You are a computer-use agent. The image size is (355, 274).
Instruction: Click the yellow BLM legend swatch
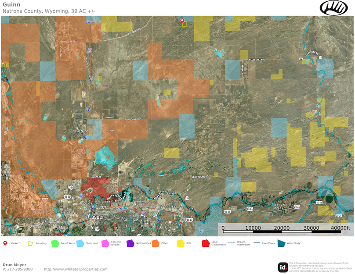coord(180,243)
